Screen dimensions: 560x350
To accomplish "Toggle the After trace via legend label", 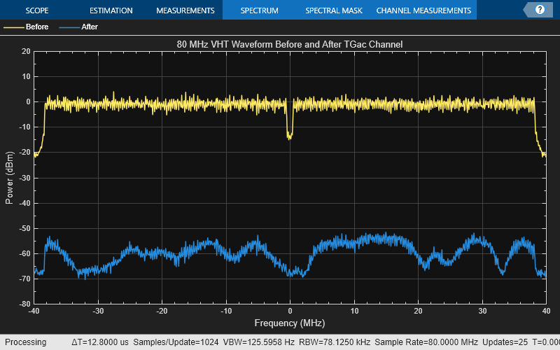I will tap(90, 27).
